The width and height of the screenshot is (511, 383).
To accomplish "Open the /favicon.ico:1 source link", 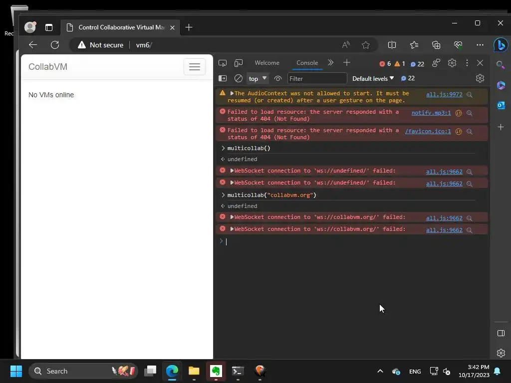I will [428, 131].
